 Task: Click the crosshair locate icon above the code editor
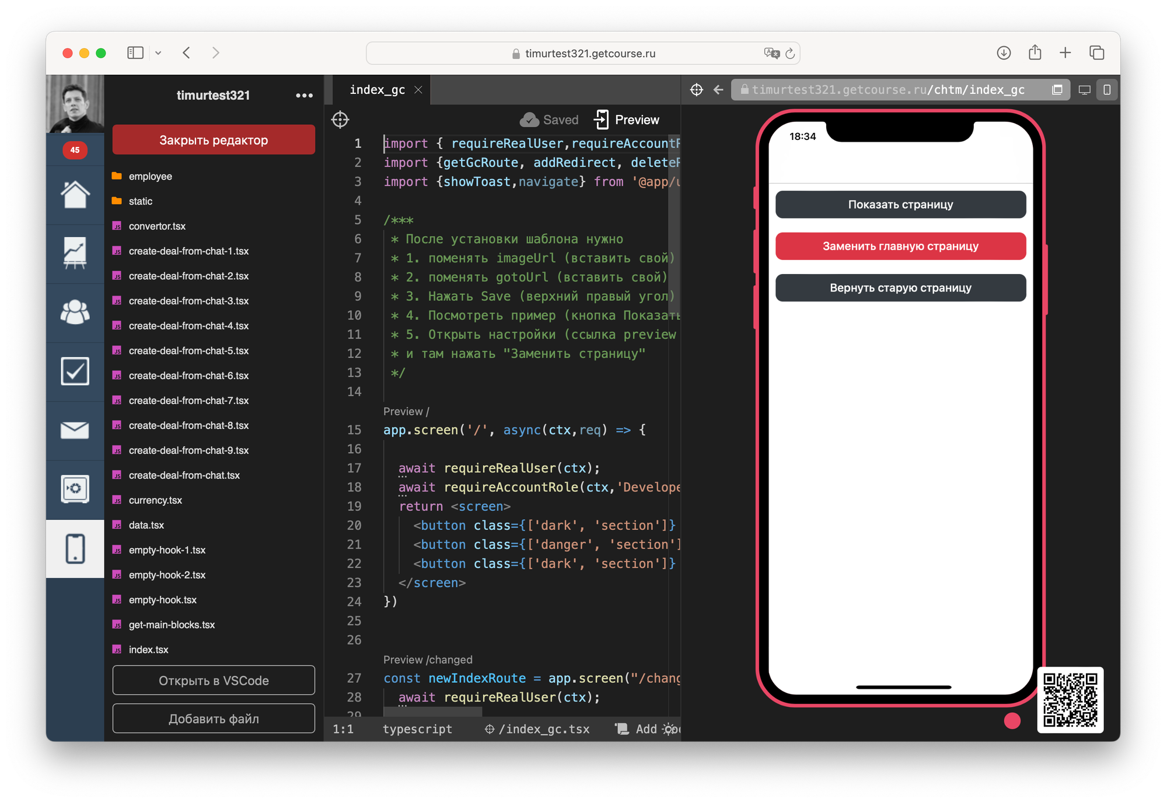(x=340, y=120)
